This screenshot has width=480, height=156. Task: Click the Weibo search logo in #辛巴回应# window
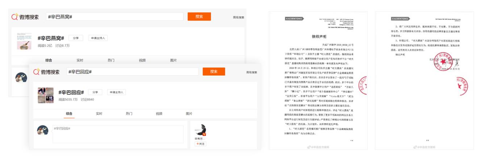coord(46,72)
